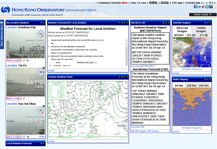
Task: Collapse the My Location Weather panel
Action: pos(44,23)
